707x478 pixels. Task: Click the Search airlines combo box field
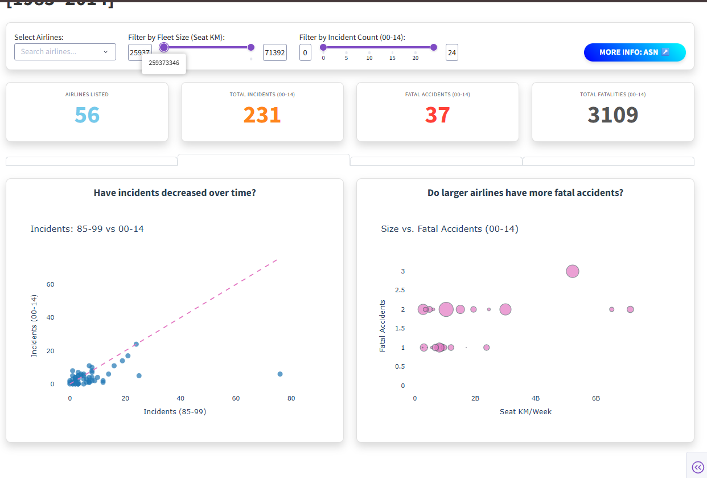tap(60, 52)
